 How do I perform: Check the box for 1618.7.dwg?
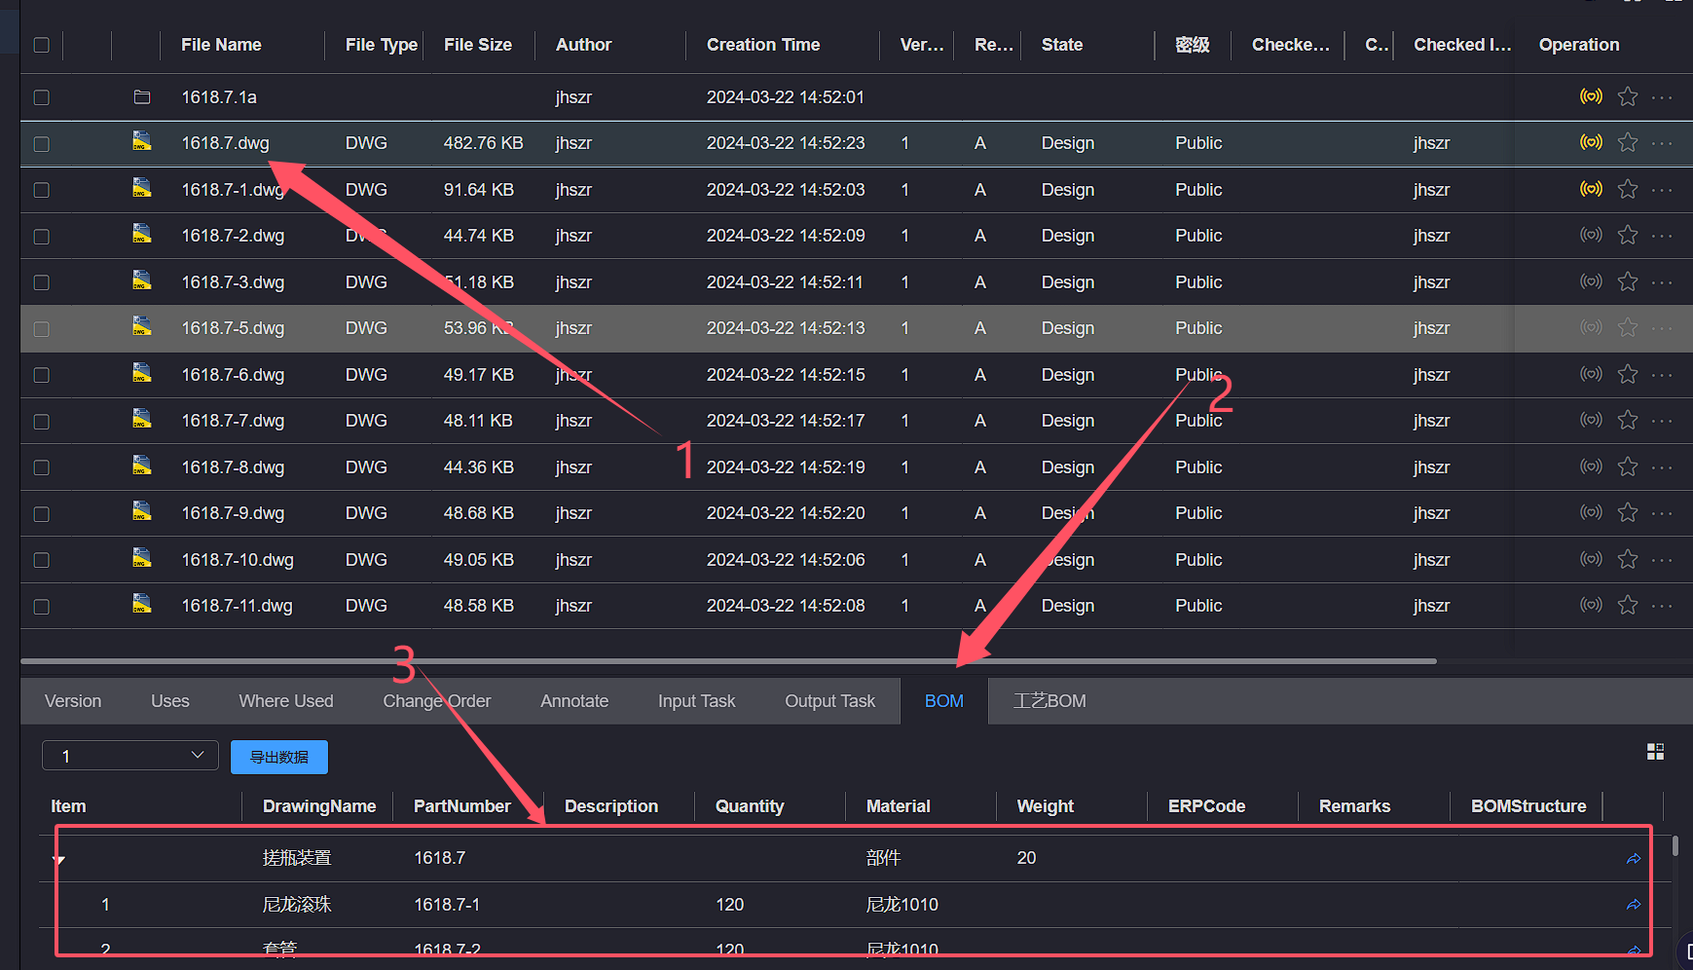(x=42, y=144)
